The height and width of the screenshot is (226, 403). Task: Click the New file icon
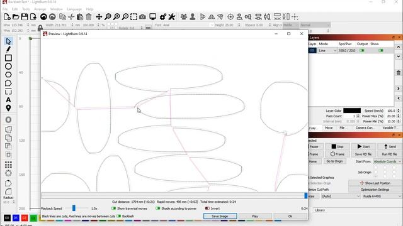tap(7, 17)
